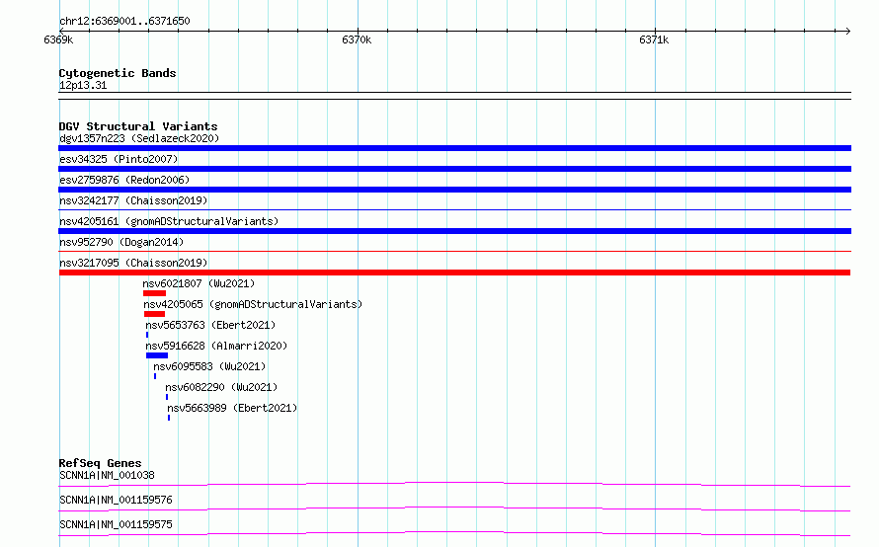The height and width of the screenshot is (547, 879).
Task: Open the esv34325 (Pinto2007) variant label
Action: [x=119, y=159]
